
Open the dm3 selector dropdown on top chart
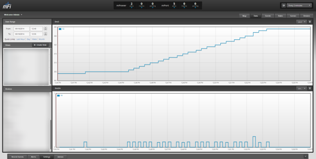point(301,22)
